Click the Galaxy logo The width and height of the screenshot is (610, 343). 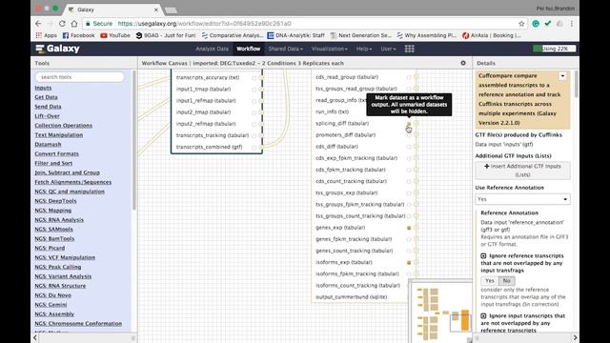57,49
